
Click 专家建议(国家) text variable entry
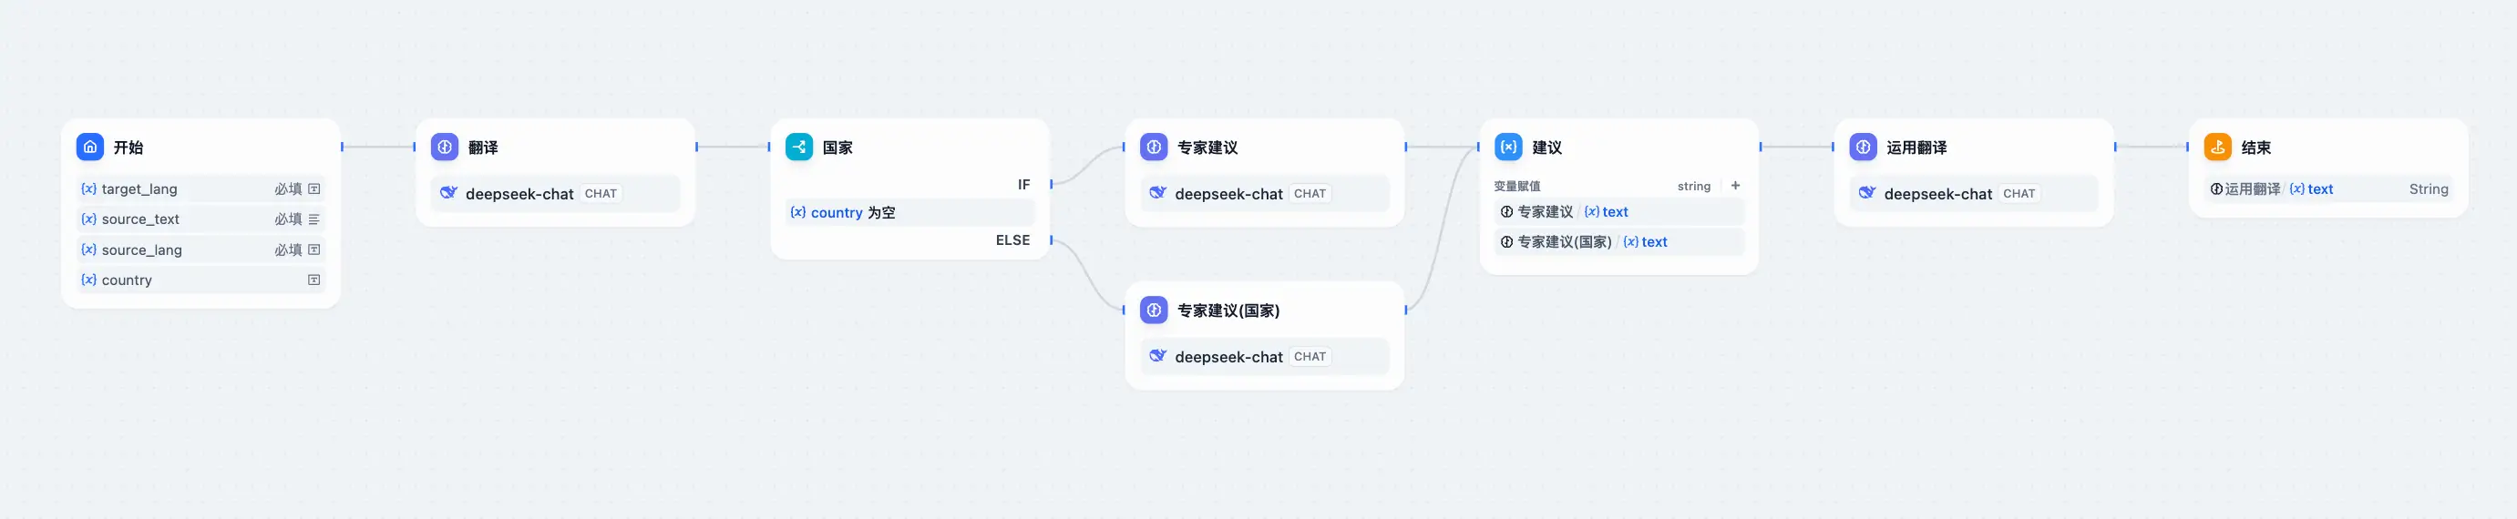(1619, 242)
